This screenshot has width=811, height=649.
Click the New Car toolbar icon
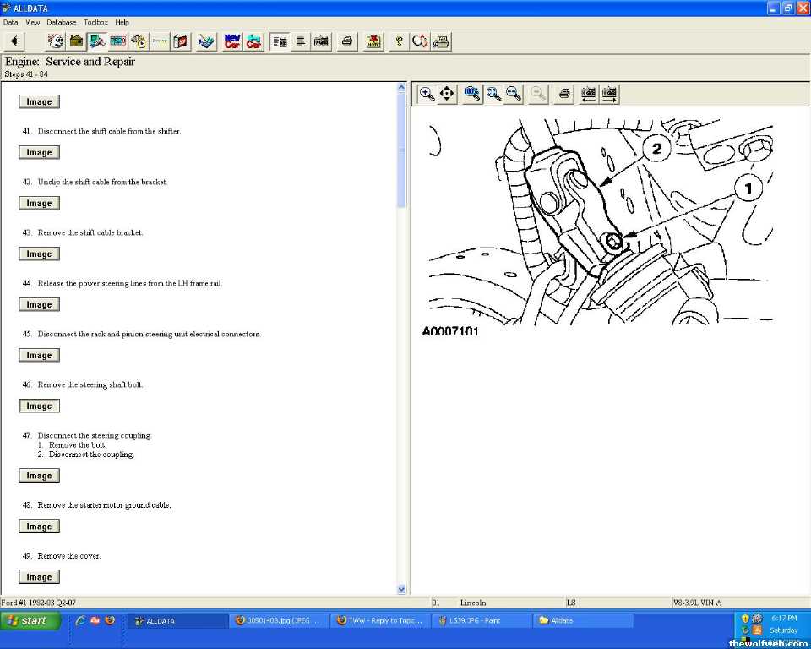(x=232, y=41)
